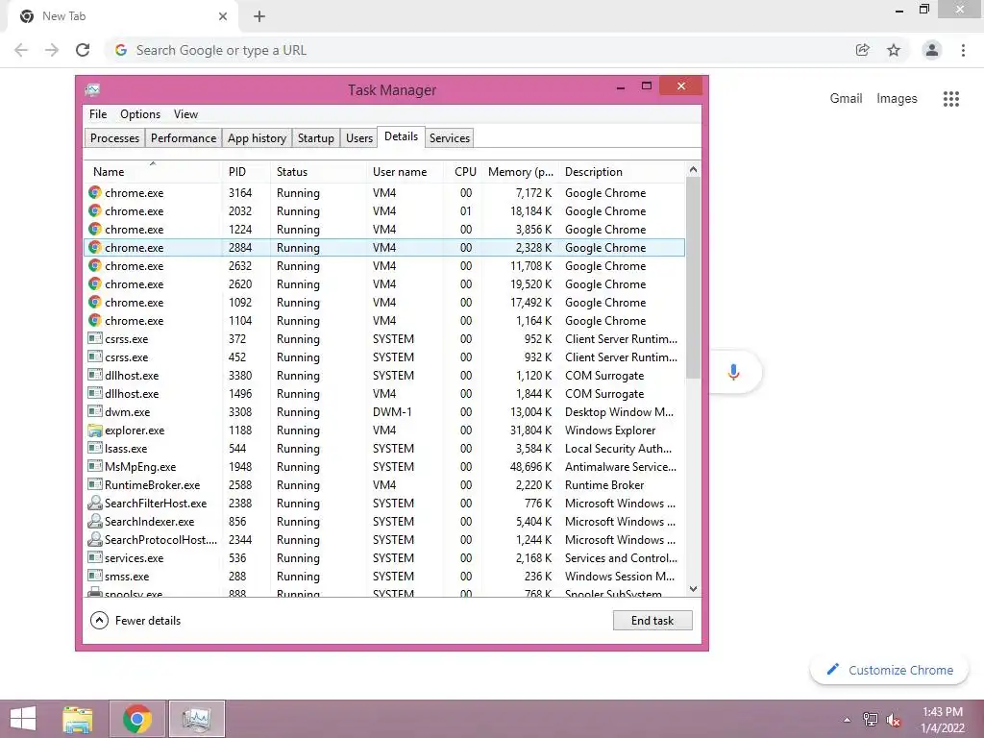Click the muted volume tray icon
The image size is (984, 738).
[x=893, y=720]
